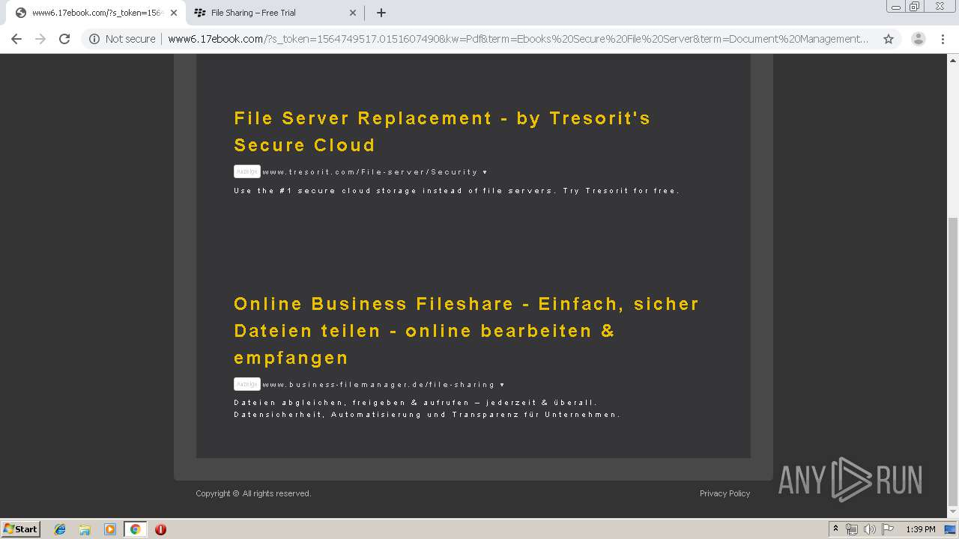Launch Internet Explorer from taskbar

60,529
